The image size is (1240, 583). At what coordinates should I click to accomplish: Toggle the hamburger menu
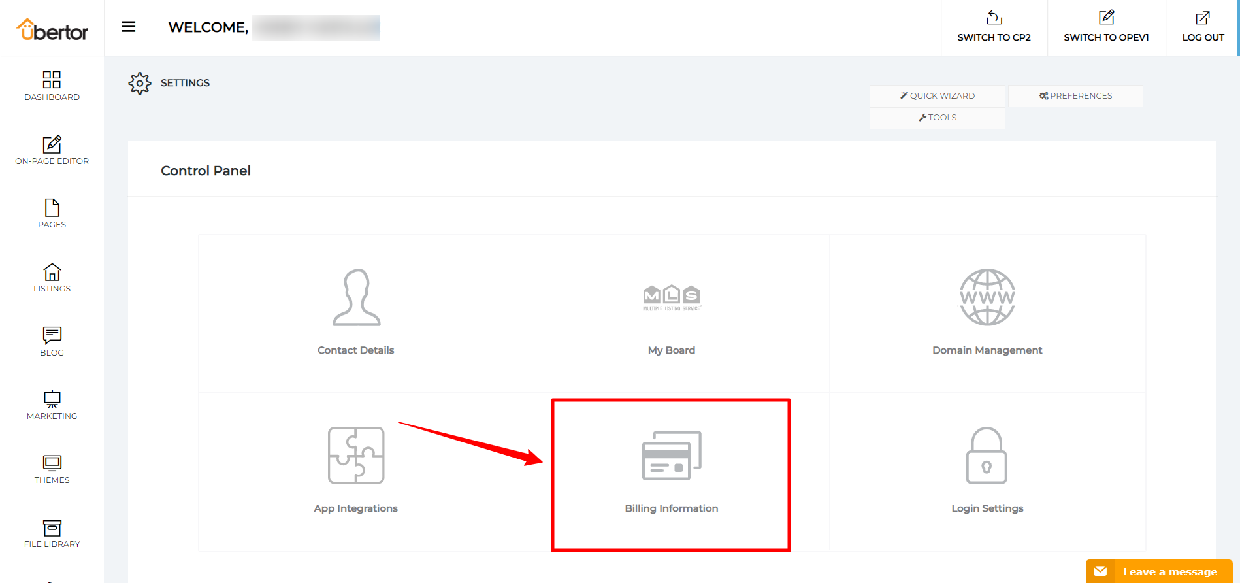[x=128, y=27]
